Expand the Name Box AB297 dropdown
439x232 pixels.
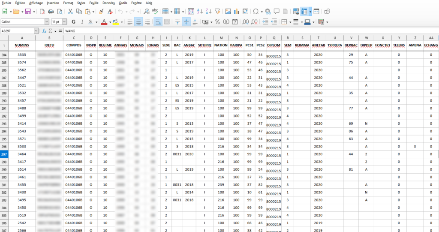(x=36, y=31)
